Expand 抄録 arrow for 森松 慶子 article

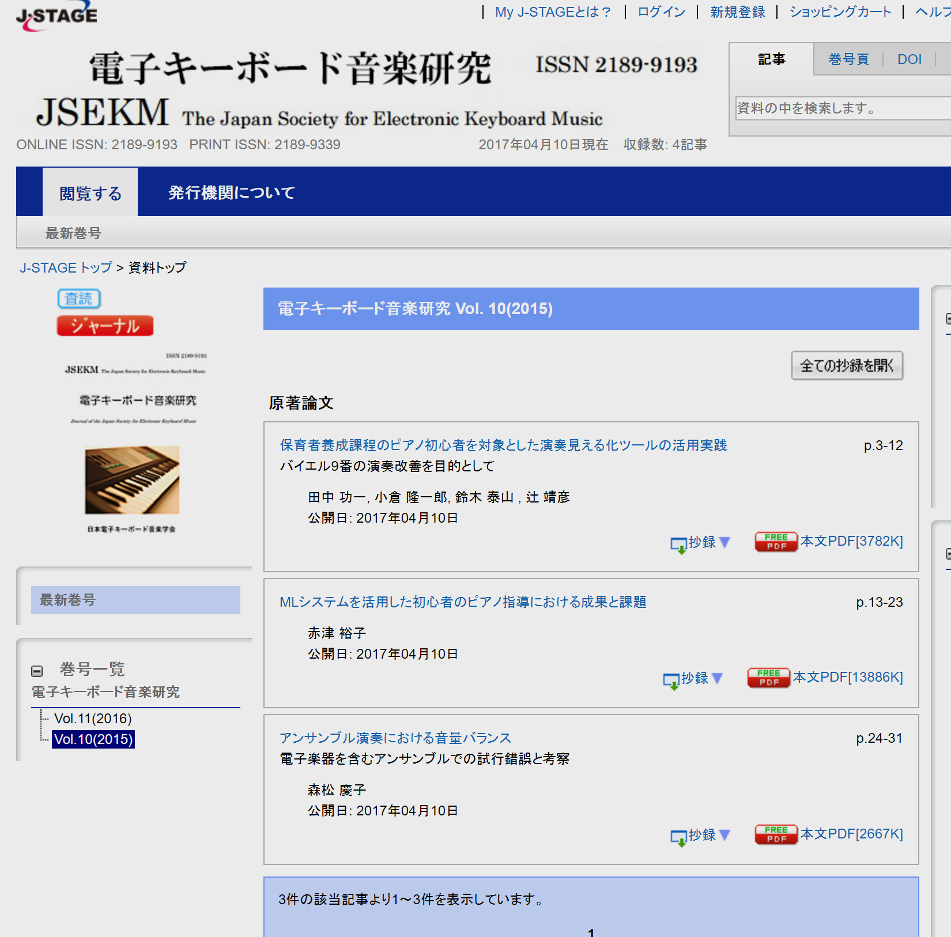coord(725,835)
